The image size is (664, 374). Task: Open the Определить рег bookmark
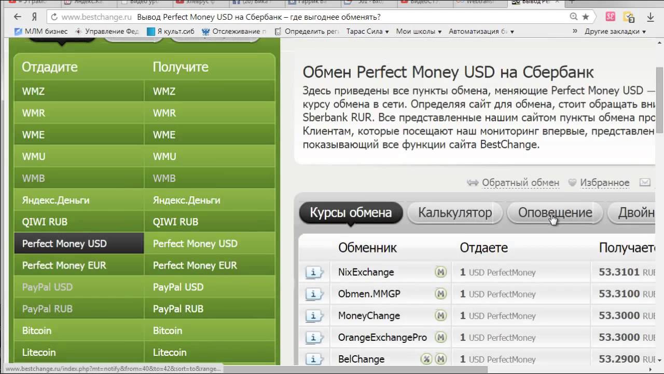pyautogui.click(x=306, y=31)
